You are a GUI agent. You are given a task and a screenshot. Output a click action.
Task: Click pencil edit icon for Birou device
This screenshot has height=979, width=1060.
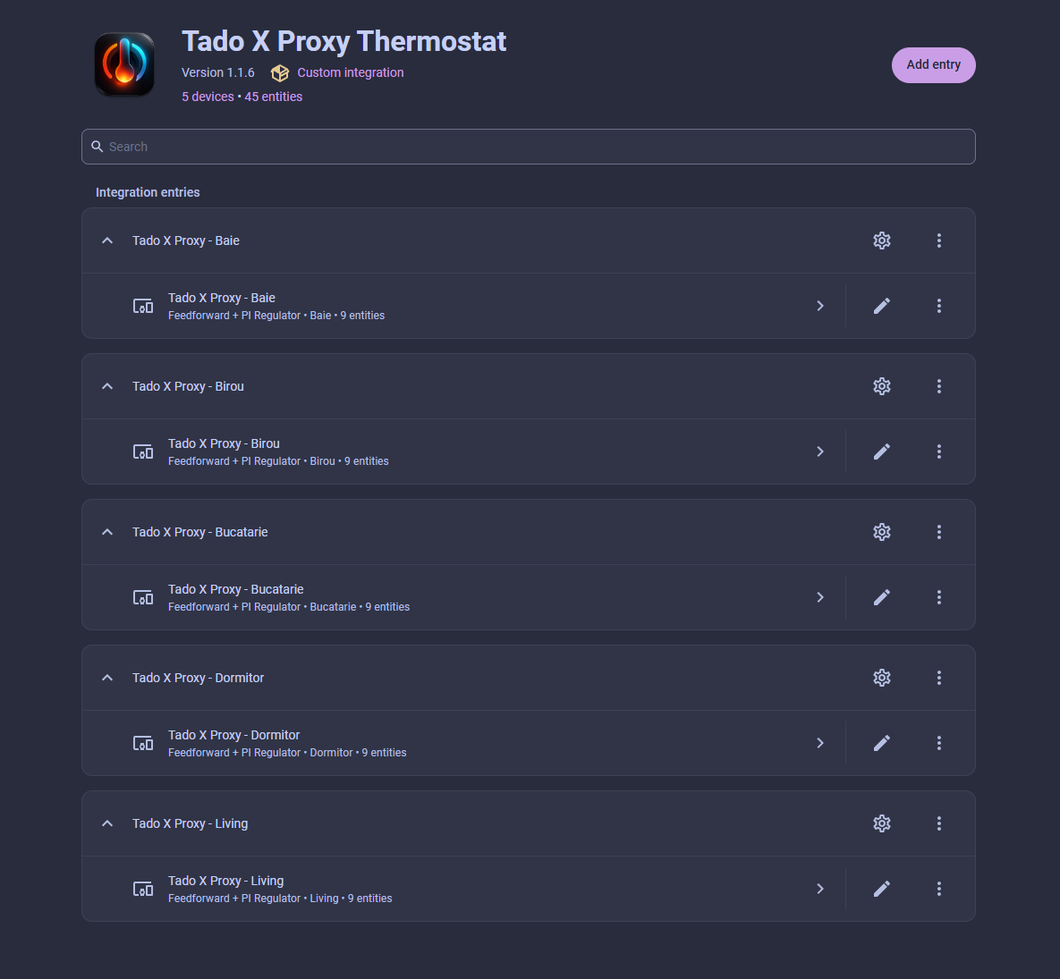pyautogui.click(x=881, y=452)
